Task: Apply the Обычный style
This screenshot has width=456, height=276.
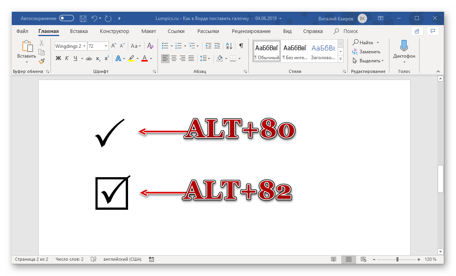Action: tap(267, 51)
